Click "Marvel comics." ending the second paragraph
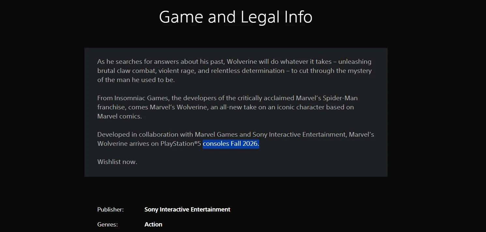486x232 pixels. click(x=120, y=116)
